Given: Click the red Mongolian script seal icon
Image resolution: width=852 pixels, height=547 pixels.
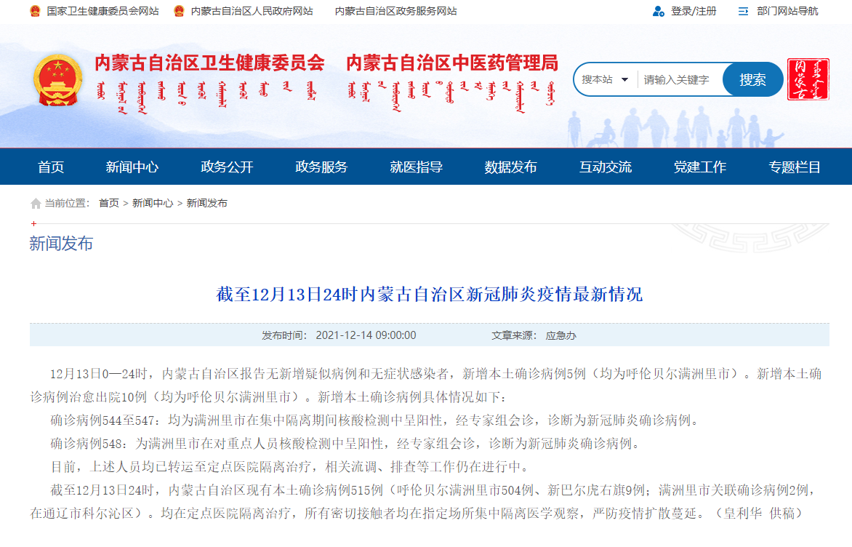Looking at the screenshot, I should 808,79.
